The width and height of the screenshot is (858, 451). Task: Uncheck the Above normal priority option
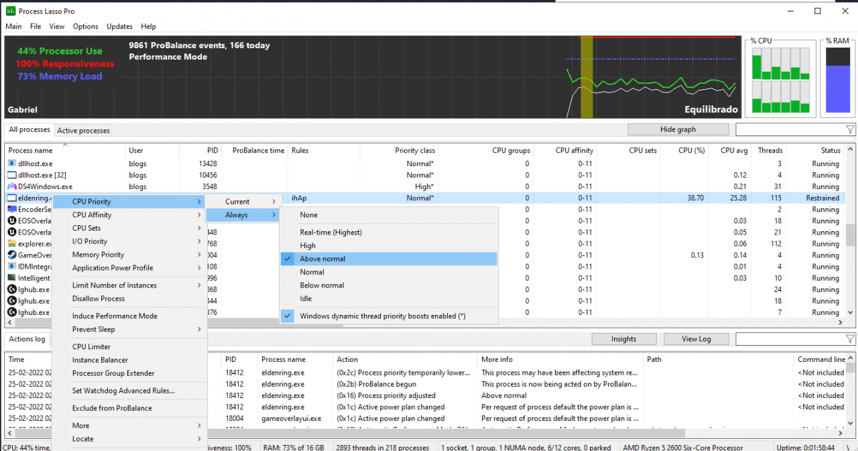tap(322, 259)
